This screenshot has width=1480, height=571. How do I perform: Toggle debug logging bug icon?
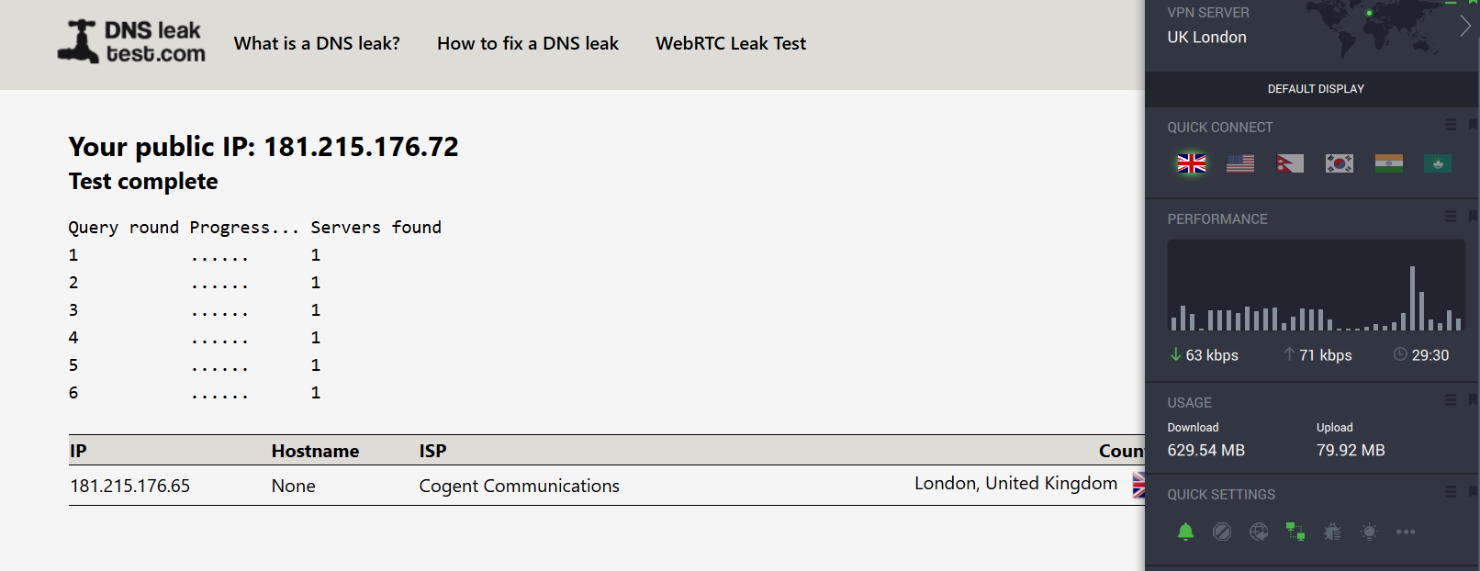[1332, 532]
